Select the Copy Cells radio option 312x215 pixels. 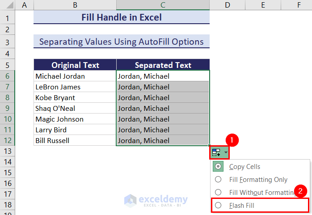point(218,167)
